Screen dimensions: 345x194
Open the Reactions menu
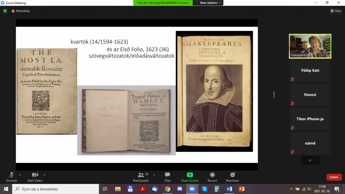pos(232,177)
